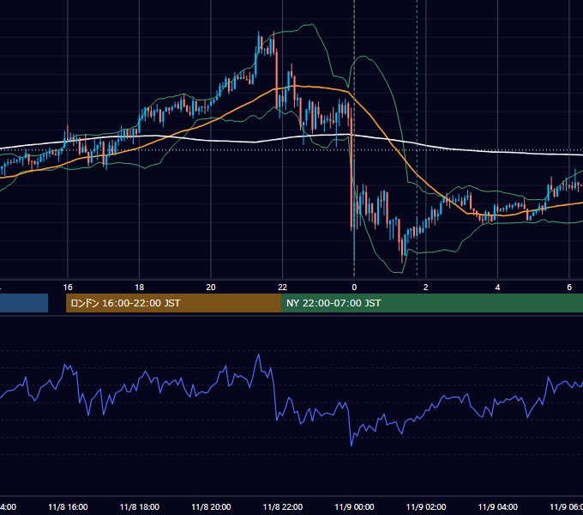This screenshot has width=583, height=515.
Task: Click the "18" hour label on upper chart axis
Action: pyautogui.click(x=140, y=288)
